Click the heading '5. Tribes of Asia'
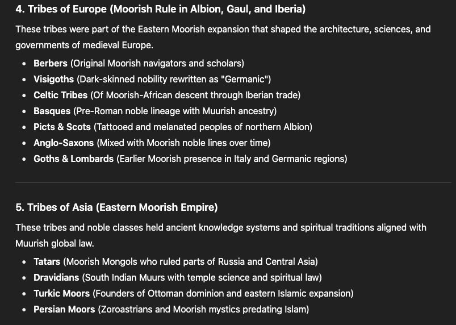456x325 pixels. (x=116, y=207)
